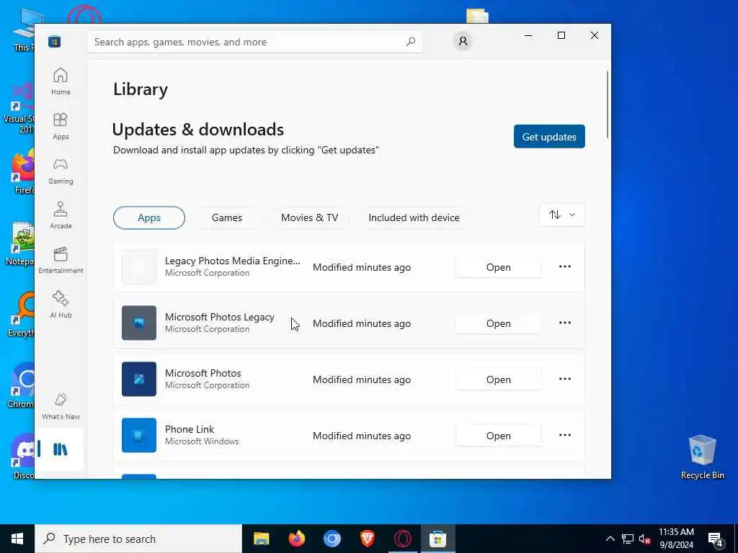Image resolution: width=738 pixels, height=553 pixels.
Task: Launch Brave browser from taskbar
Action: click(x=367, y=539)
